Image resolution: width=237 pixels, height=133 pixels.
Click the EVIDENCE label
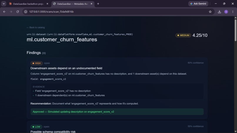(39, 87)
